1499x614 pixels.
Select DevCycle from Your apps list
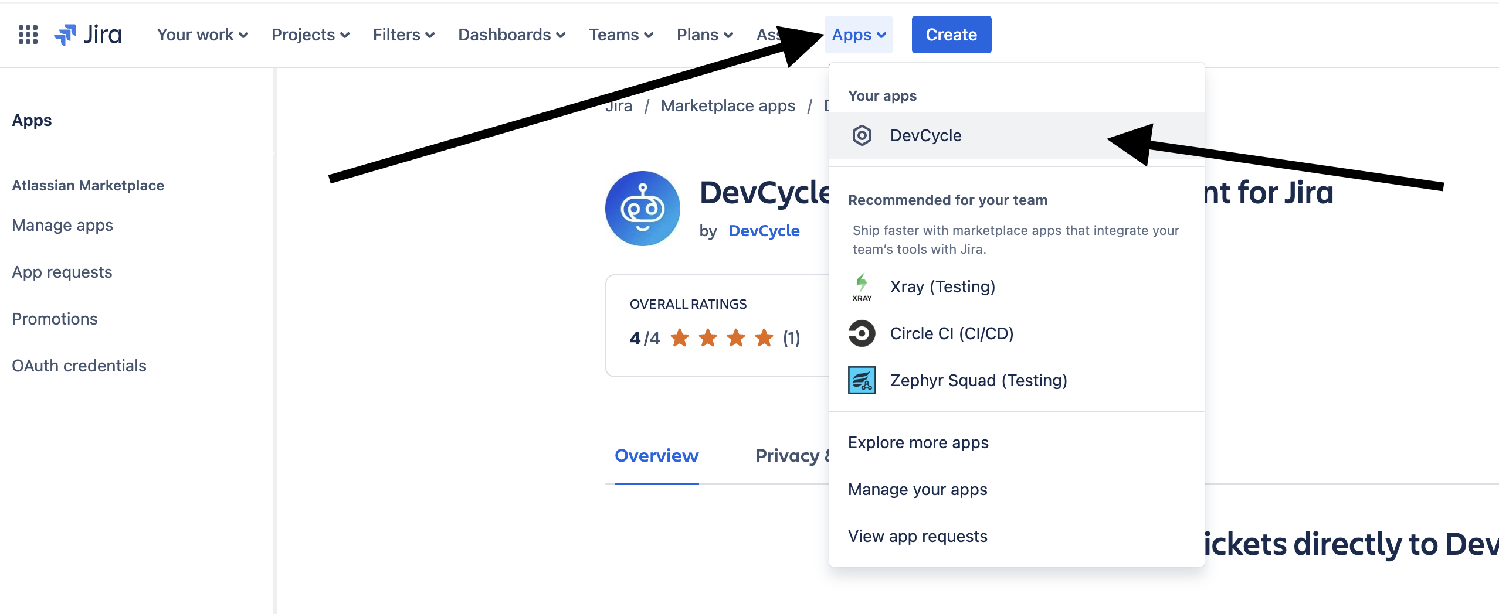pyautogui.click(x=925, y=135)
